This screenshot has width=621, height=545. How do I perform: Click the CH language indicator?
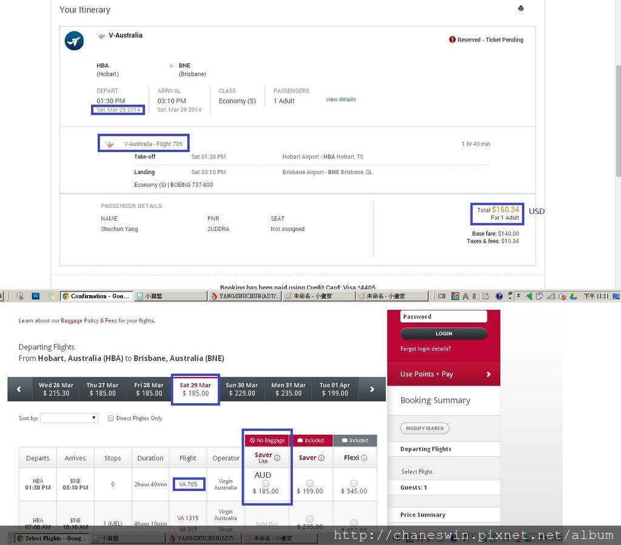[x=441, y=296]
